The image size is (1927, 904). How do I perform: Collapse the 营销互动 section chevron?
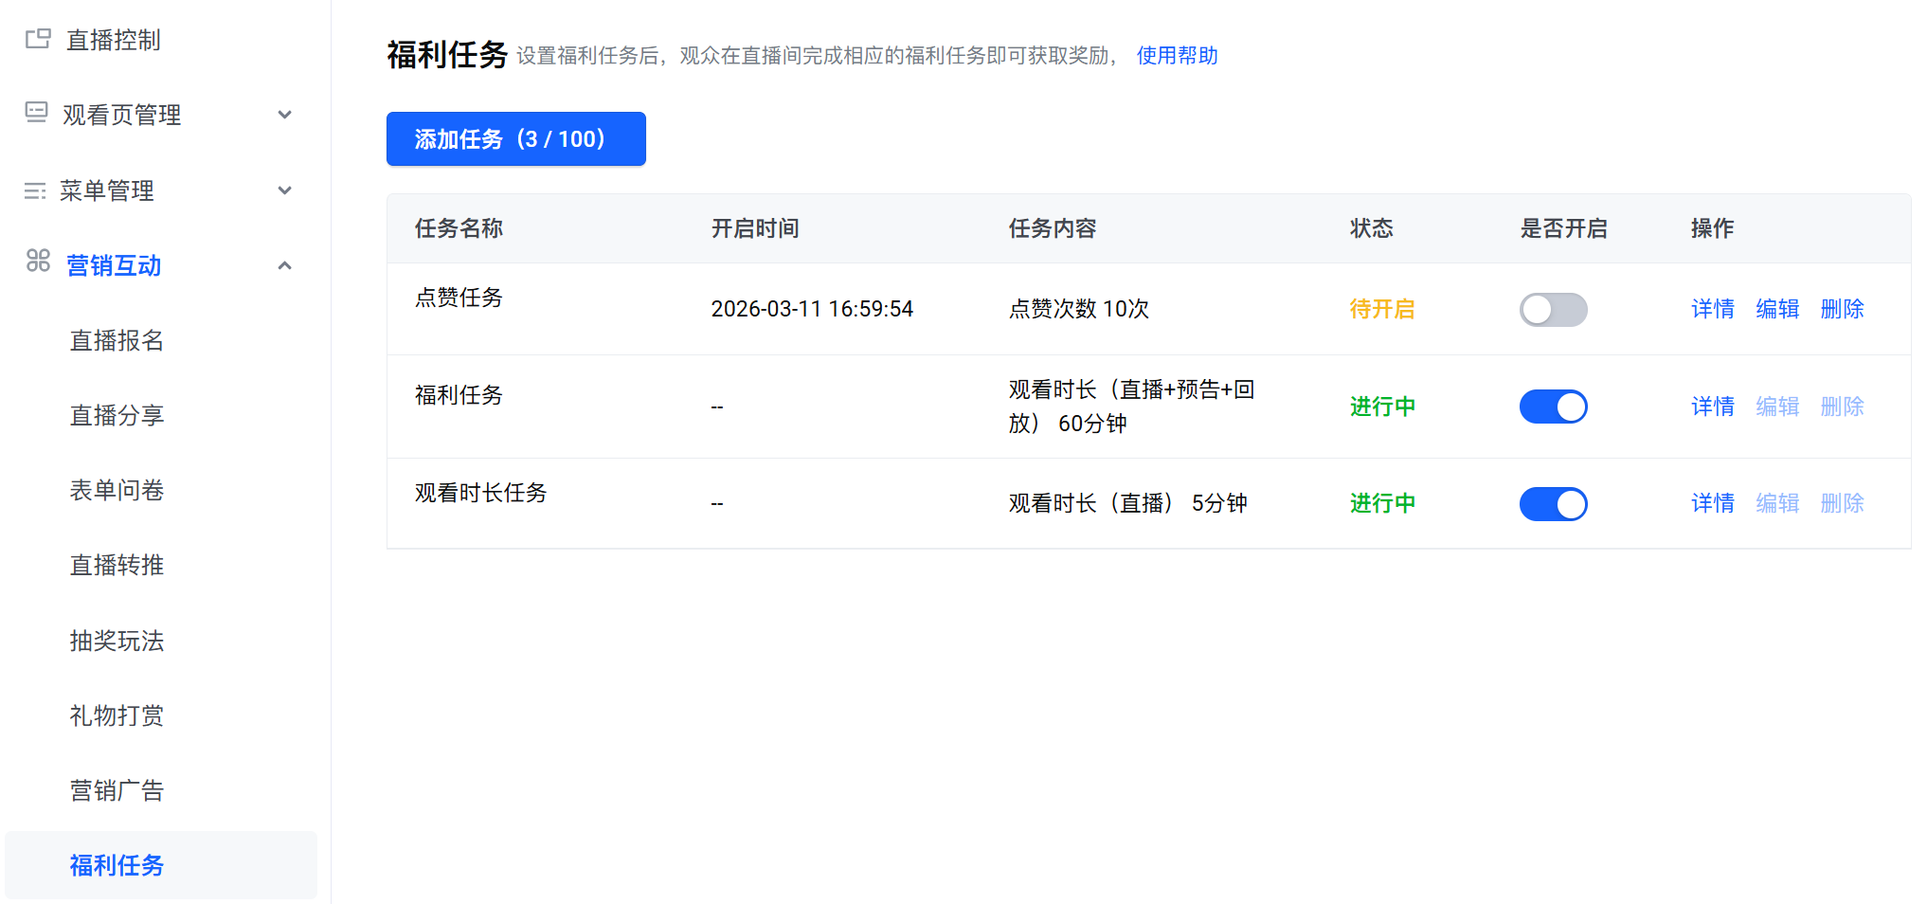point(284,265)
